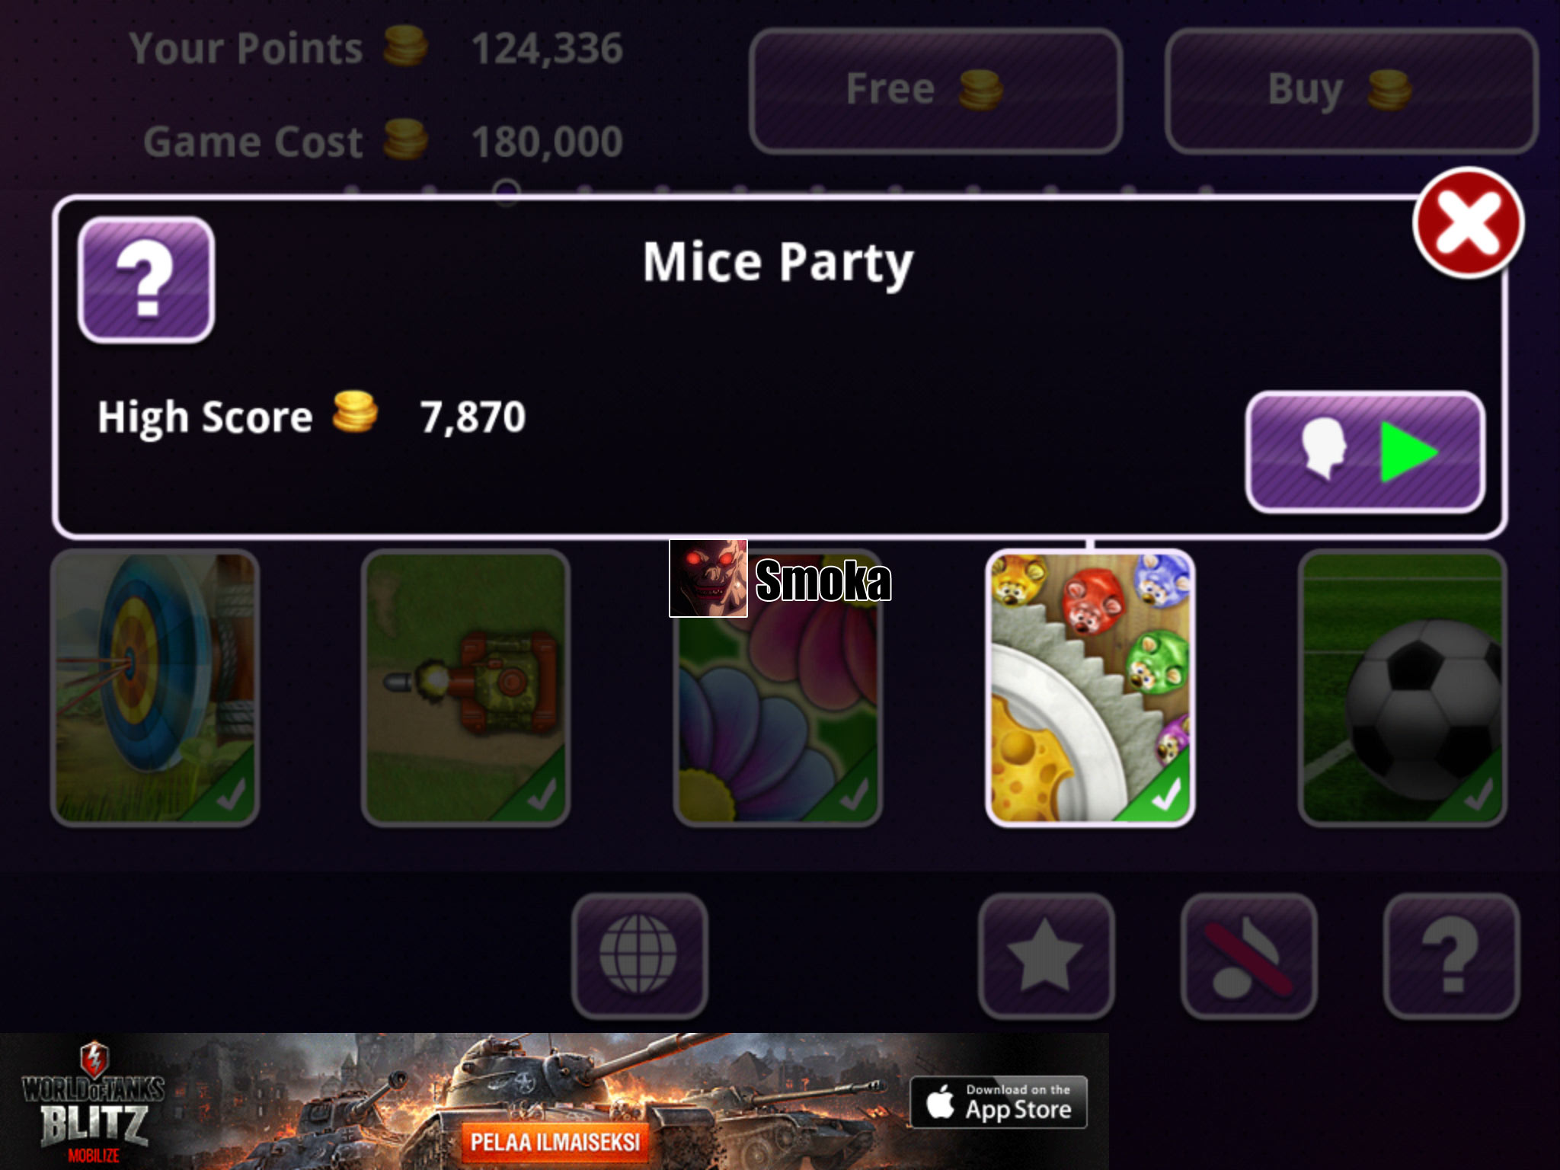Tap the Free coins button
The height and width of the screenshot is (1170, 1560).
pyautogui.click(x=935, y=91)
